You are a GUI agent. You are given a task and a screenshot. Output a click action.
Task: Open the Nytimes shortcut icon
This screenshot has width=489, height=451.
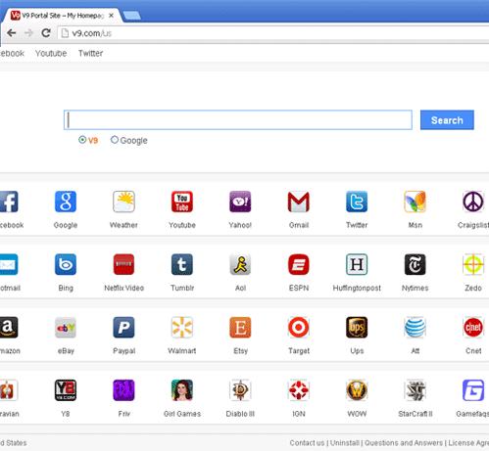[416, 264]
